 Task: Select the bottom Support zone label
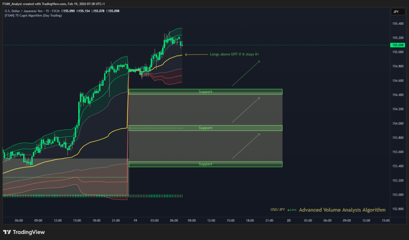205,164
